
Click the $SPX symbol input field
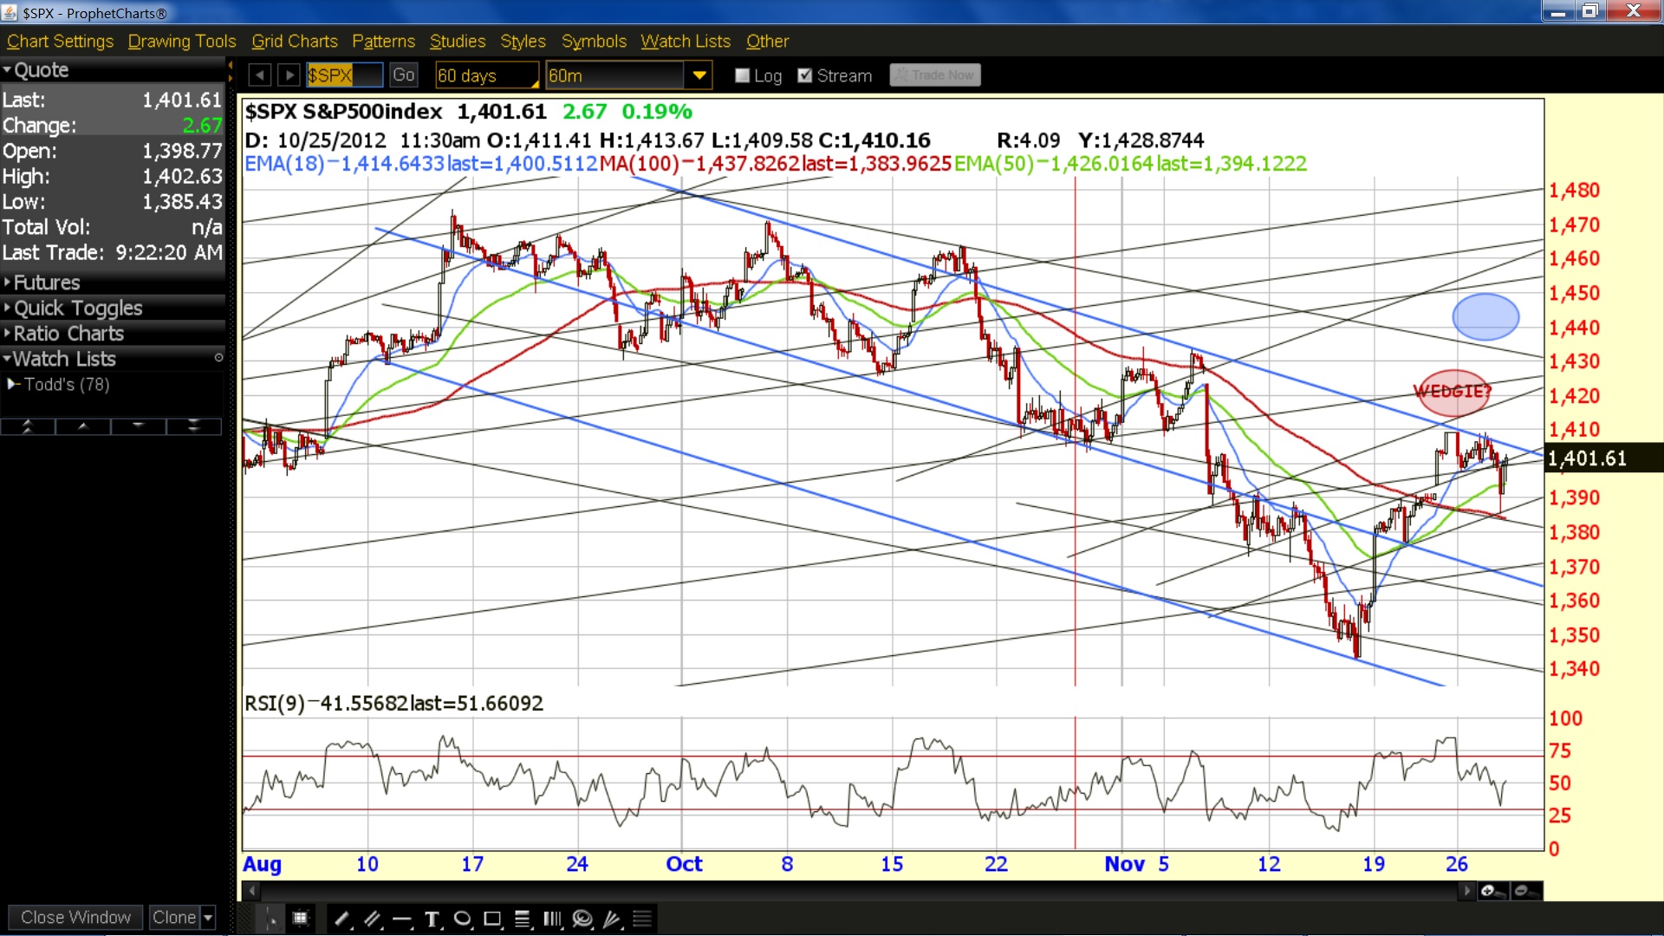344,75
